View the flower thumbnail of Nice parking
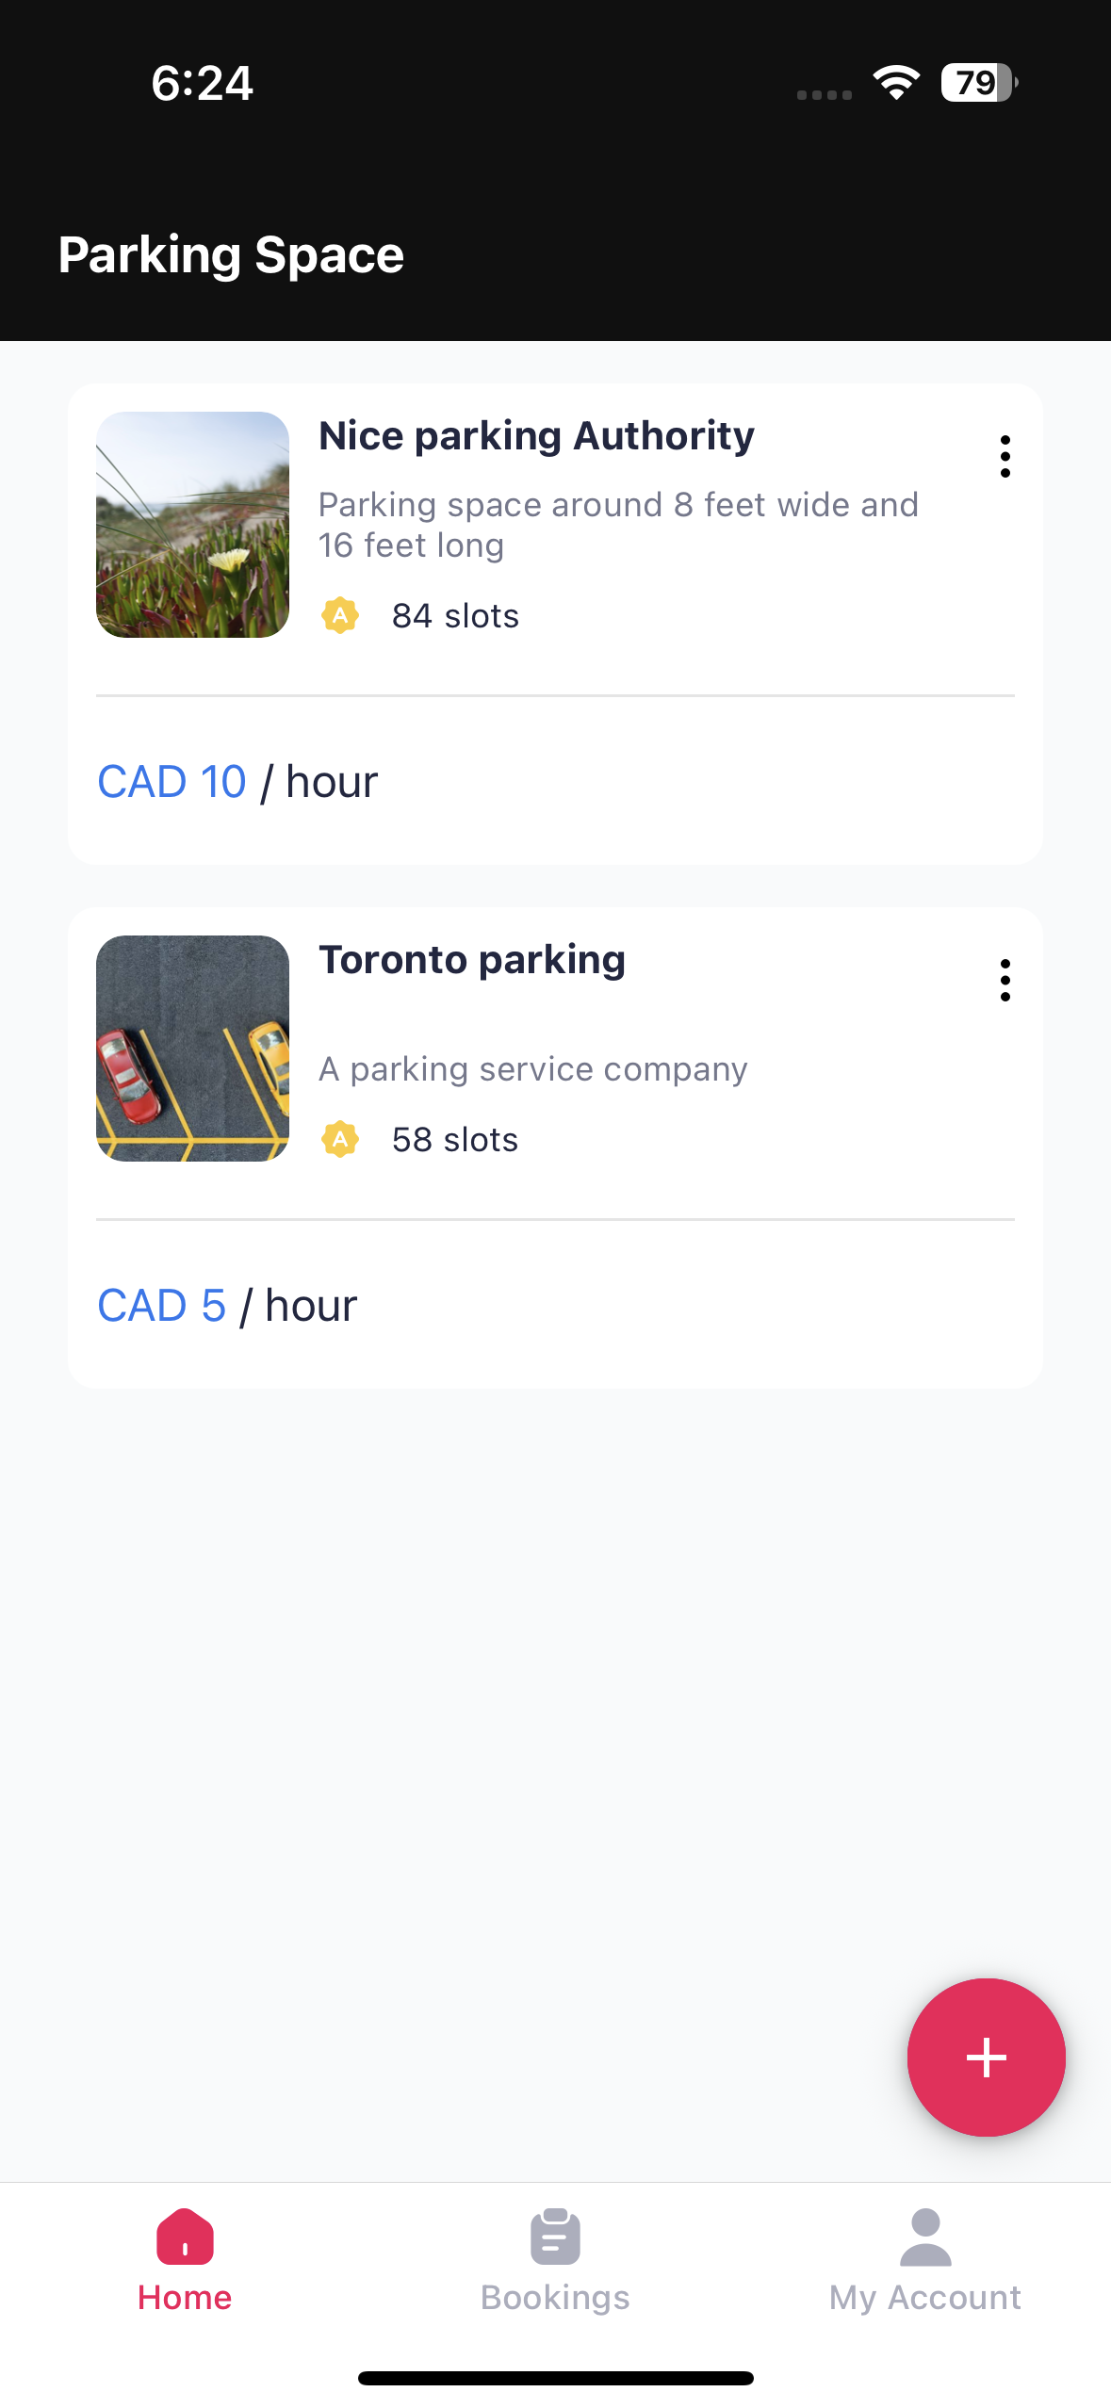This screenshot has height=2408, width=1111. point(192,525)
